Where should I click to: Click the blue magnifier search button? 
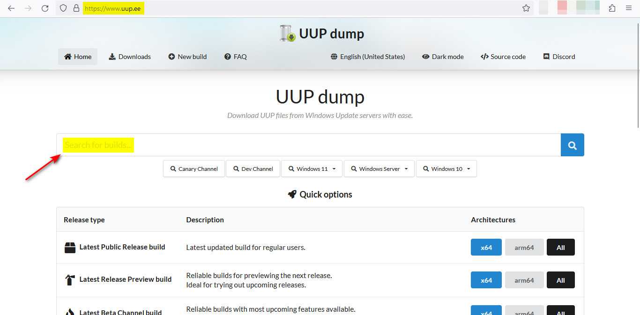tap(572, 145)
